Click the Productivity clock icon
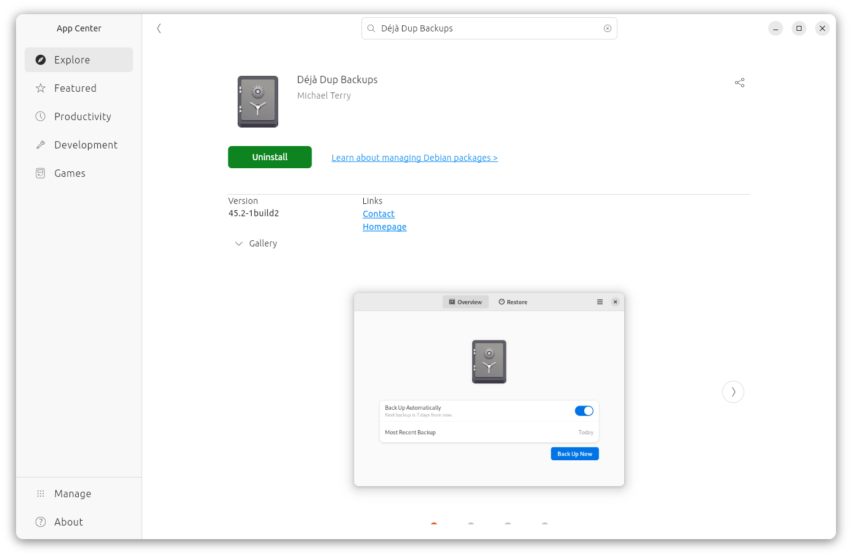The height and width of the screenshot is (557, 852). pyautogui.click(x=40, y=116)
